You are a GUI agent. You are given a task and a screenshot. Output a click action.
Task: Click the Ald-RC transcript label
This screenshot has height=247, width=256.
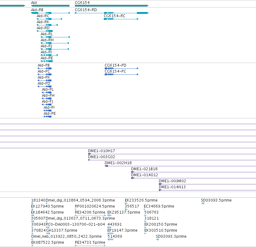pyautogui.click(x=43, y=16)
